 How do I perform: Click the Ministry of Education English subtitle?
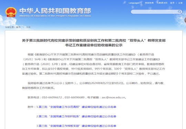coord(55,16)
